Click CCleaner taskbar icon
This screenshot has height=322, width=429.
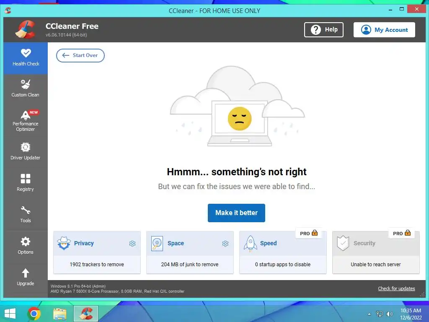[86, 314]
